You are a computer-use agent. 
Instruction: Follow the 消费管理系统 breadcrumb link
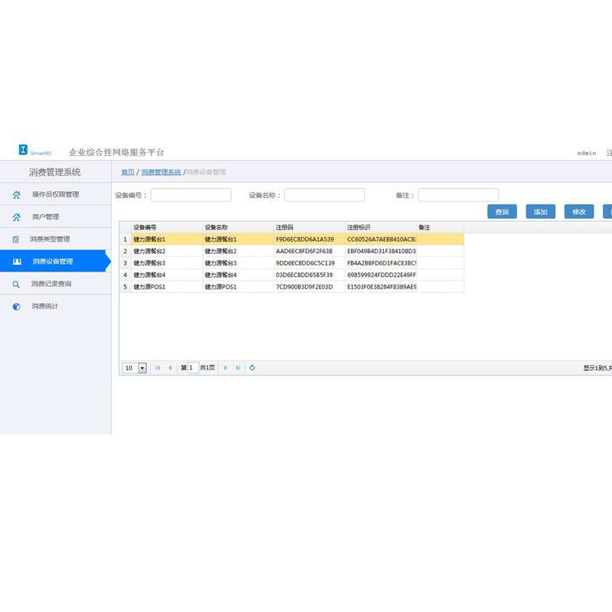coord(161,172)
